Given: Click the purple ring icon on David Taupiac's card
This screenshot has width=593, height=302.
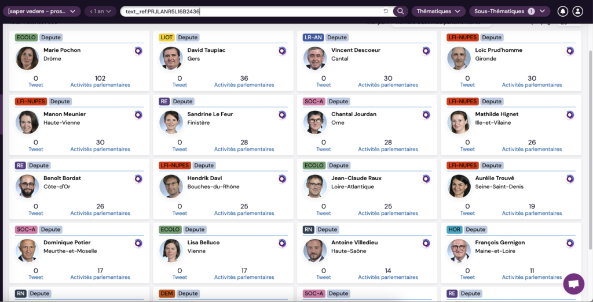Looking at the screenshot, I should coord(282,51).
